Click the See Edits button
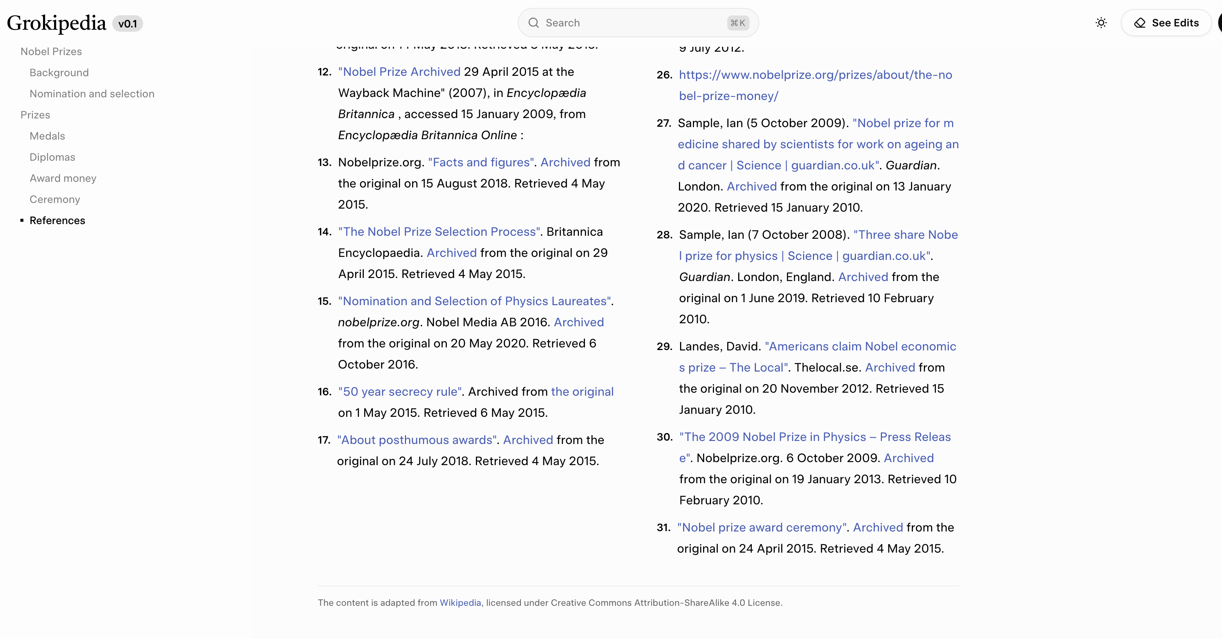Image resolution: width=1222 pixels, height=639 pixels. 1166,23
